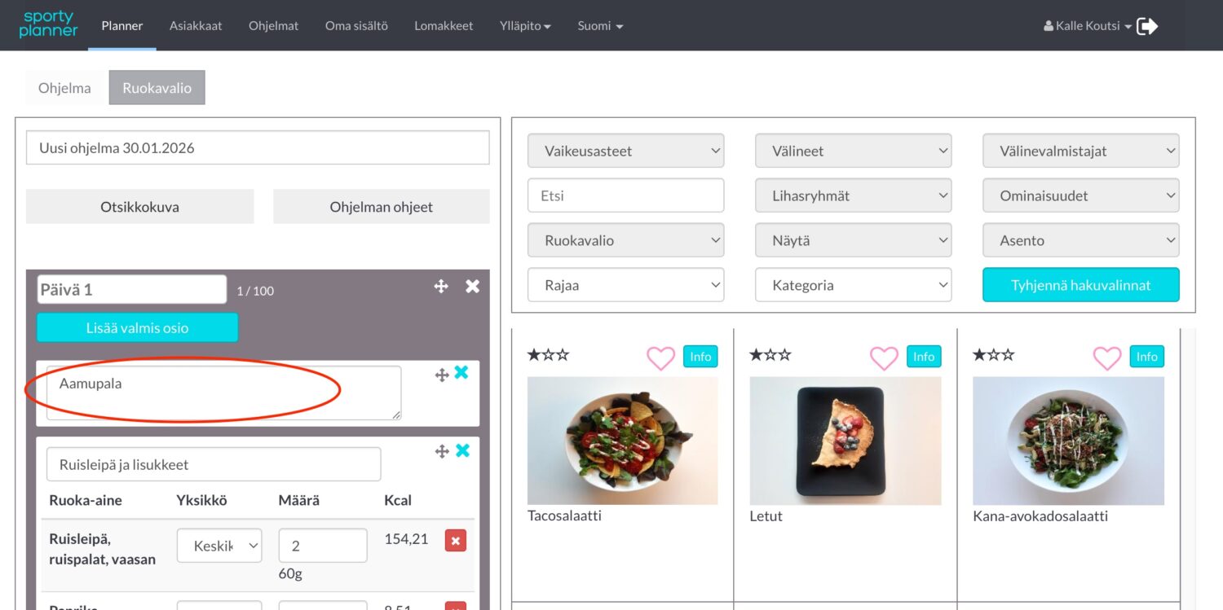Expand the Kategoria filter dropdown
Viewport: 1223px width, 610px height.
pos(853,285)
